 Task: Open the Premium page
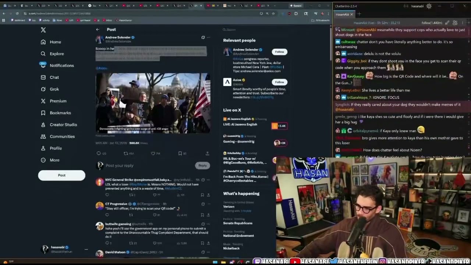pyautogui.click(x=54, y=101)
